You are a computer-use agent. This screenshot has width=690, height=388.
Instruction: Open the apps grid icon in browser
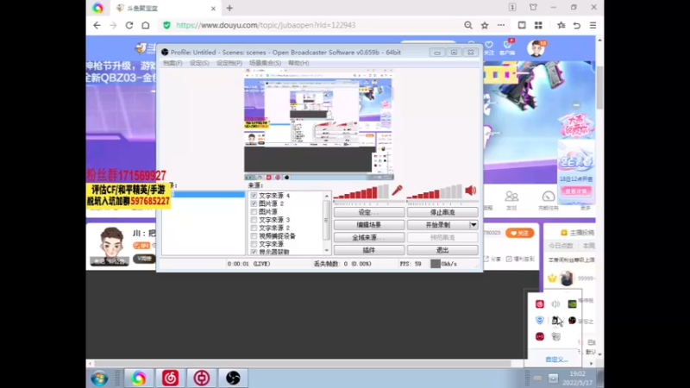(538, 25)
